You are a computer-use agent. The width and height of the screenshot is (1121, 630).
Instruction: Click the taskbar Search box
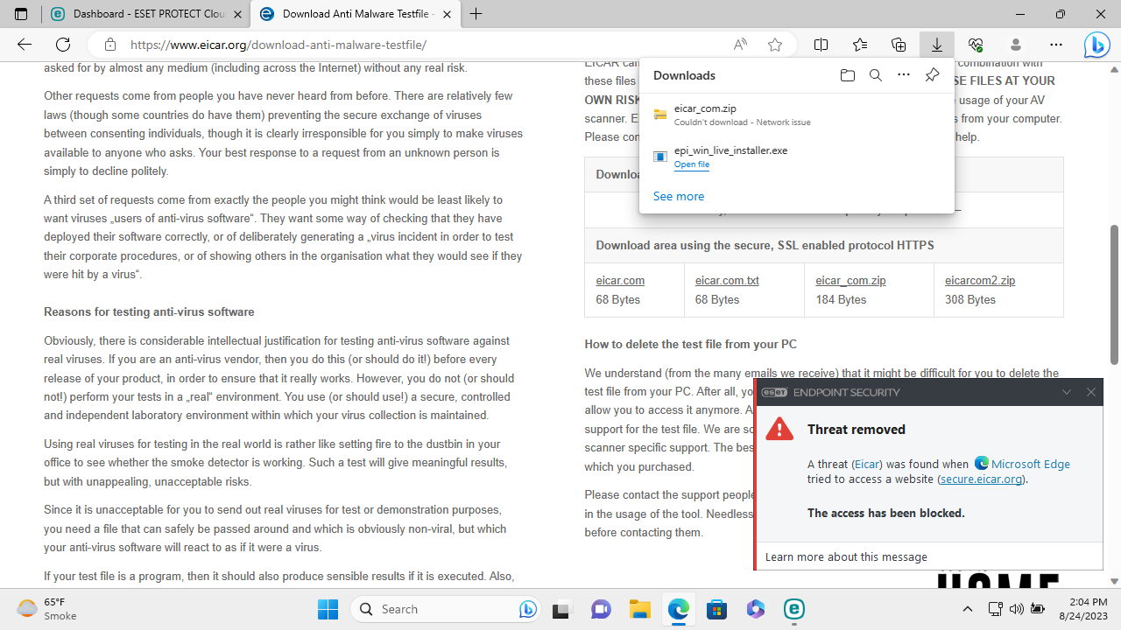click(x=447, y=609)
